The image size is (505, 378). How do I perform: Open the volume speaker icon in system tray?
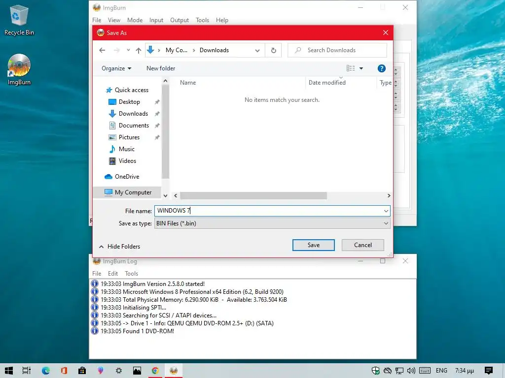click(411, 371)
